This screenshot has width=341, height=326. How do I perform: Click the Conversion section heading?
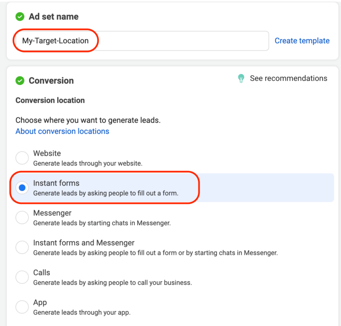[x=51, y=80]
